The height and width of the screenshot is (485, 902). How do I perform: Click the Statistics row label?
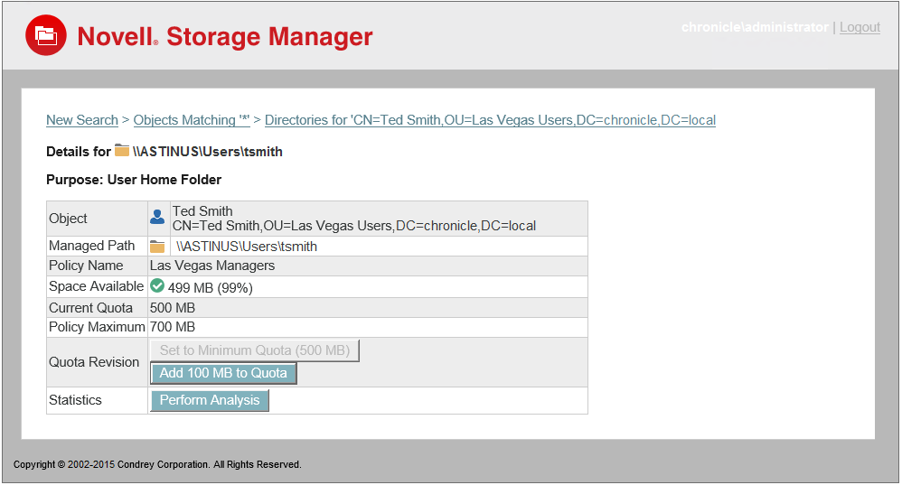coord(75,400)
